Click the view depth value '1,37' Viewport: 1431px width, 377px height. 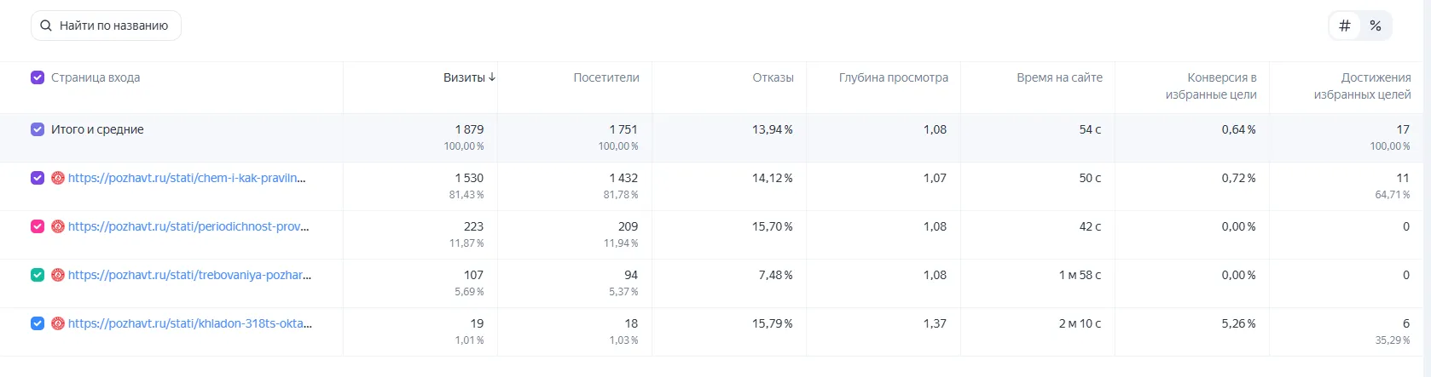(x=936, y=323)
